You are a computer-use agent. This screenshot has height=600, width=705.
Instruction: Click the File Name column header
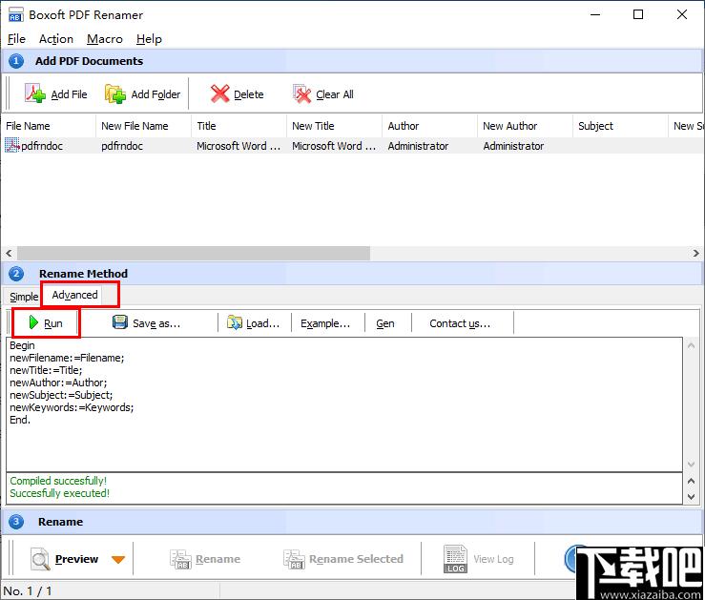pos(48,126)
